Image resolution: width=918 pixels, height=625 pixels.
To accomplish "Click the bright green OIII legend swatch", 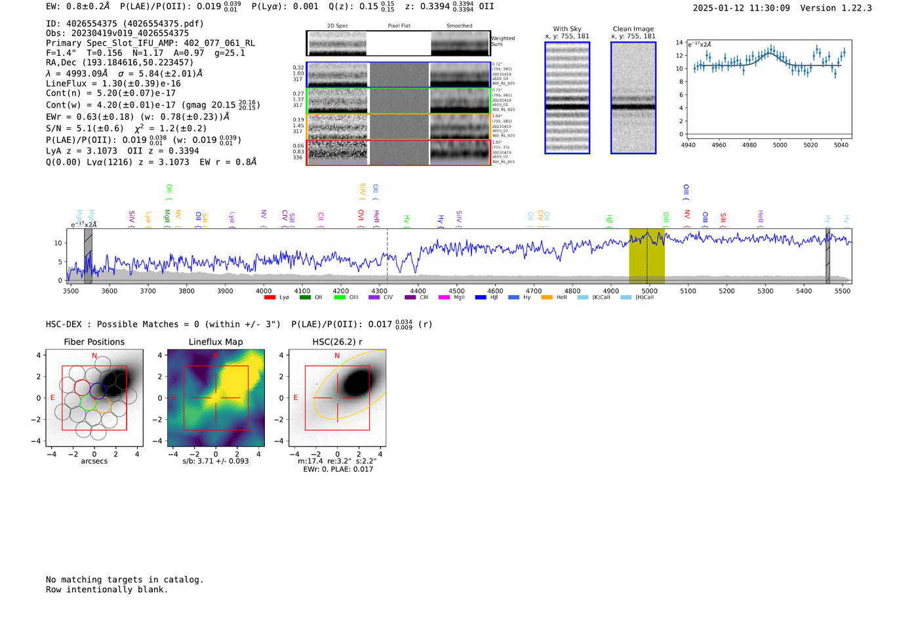I will point(340,298).
